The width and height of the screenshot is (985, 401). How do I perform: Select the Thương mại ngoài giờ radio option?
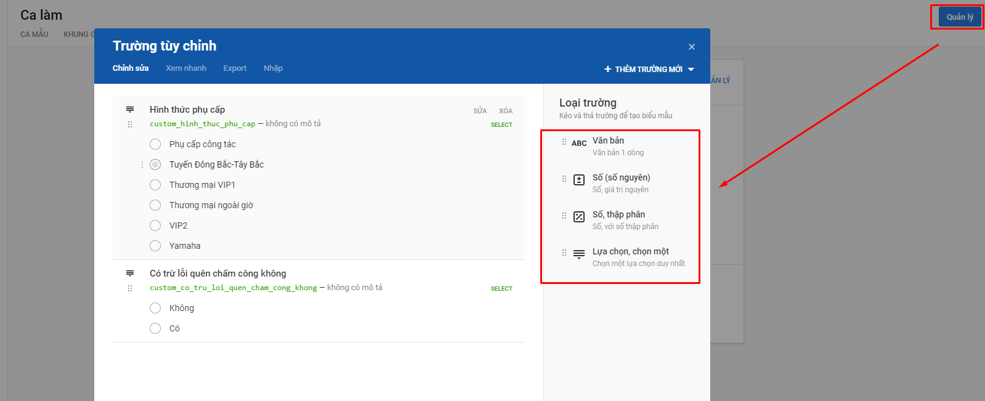point(155,205)
